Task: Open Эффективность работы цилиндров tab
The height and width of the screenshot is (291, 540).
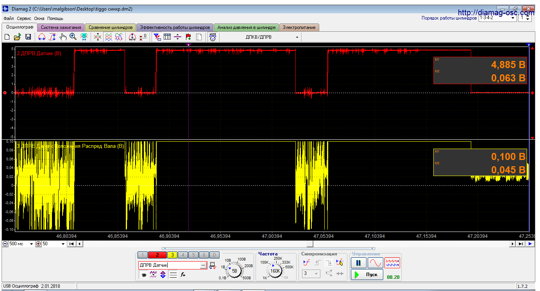Action: pos(175,27)
